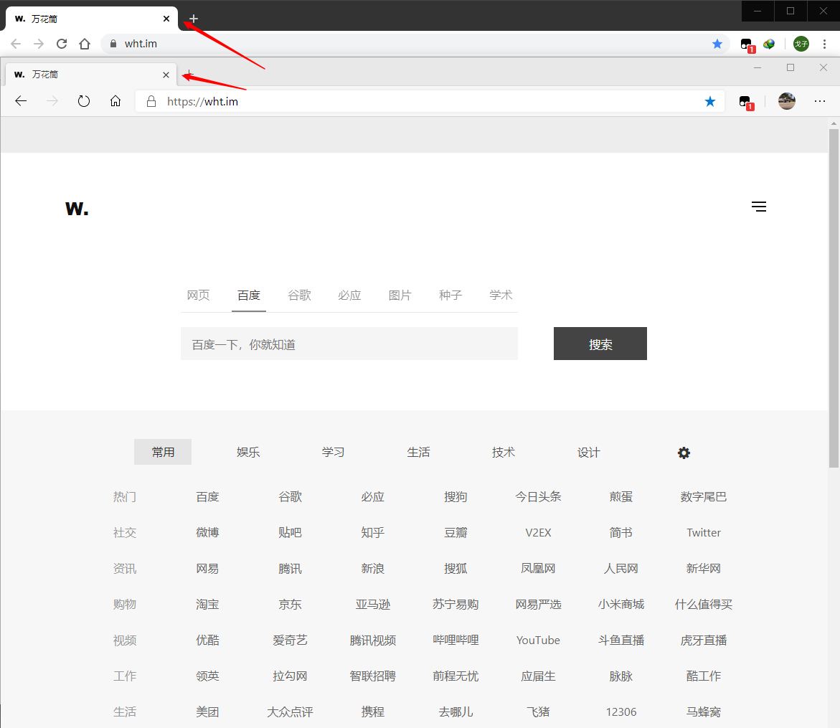Click the Edge page vertical scrollbar
The height and width of the screenshot is (728, 840).
point(834,298)
